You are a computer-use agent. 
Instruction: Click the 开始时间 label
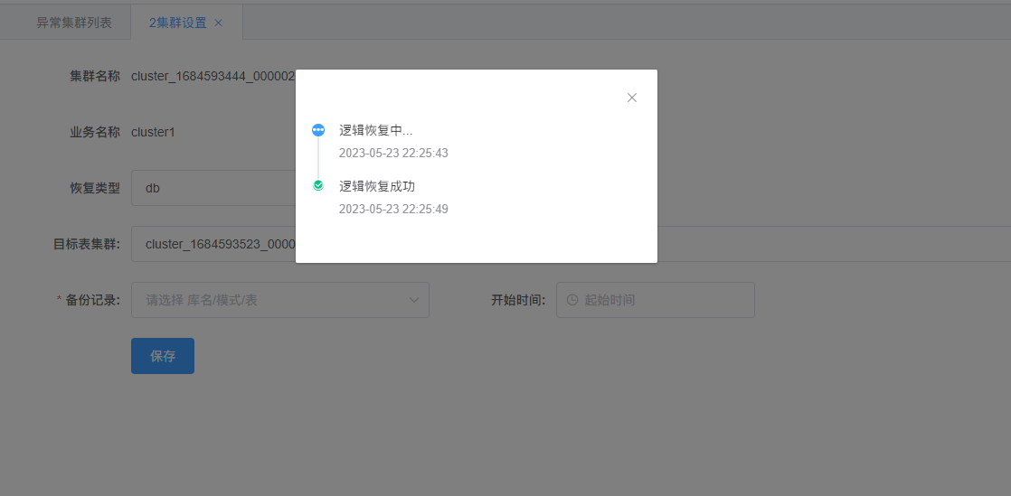pos(518,300)
